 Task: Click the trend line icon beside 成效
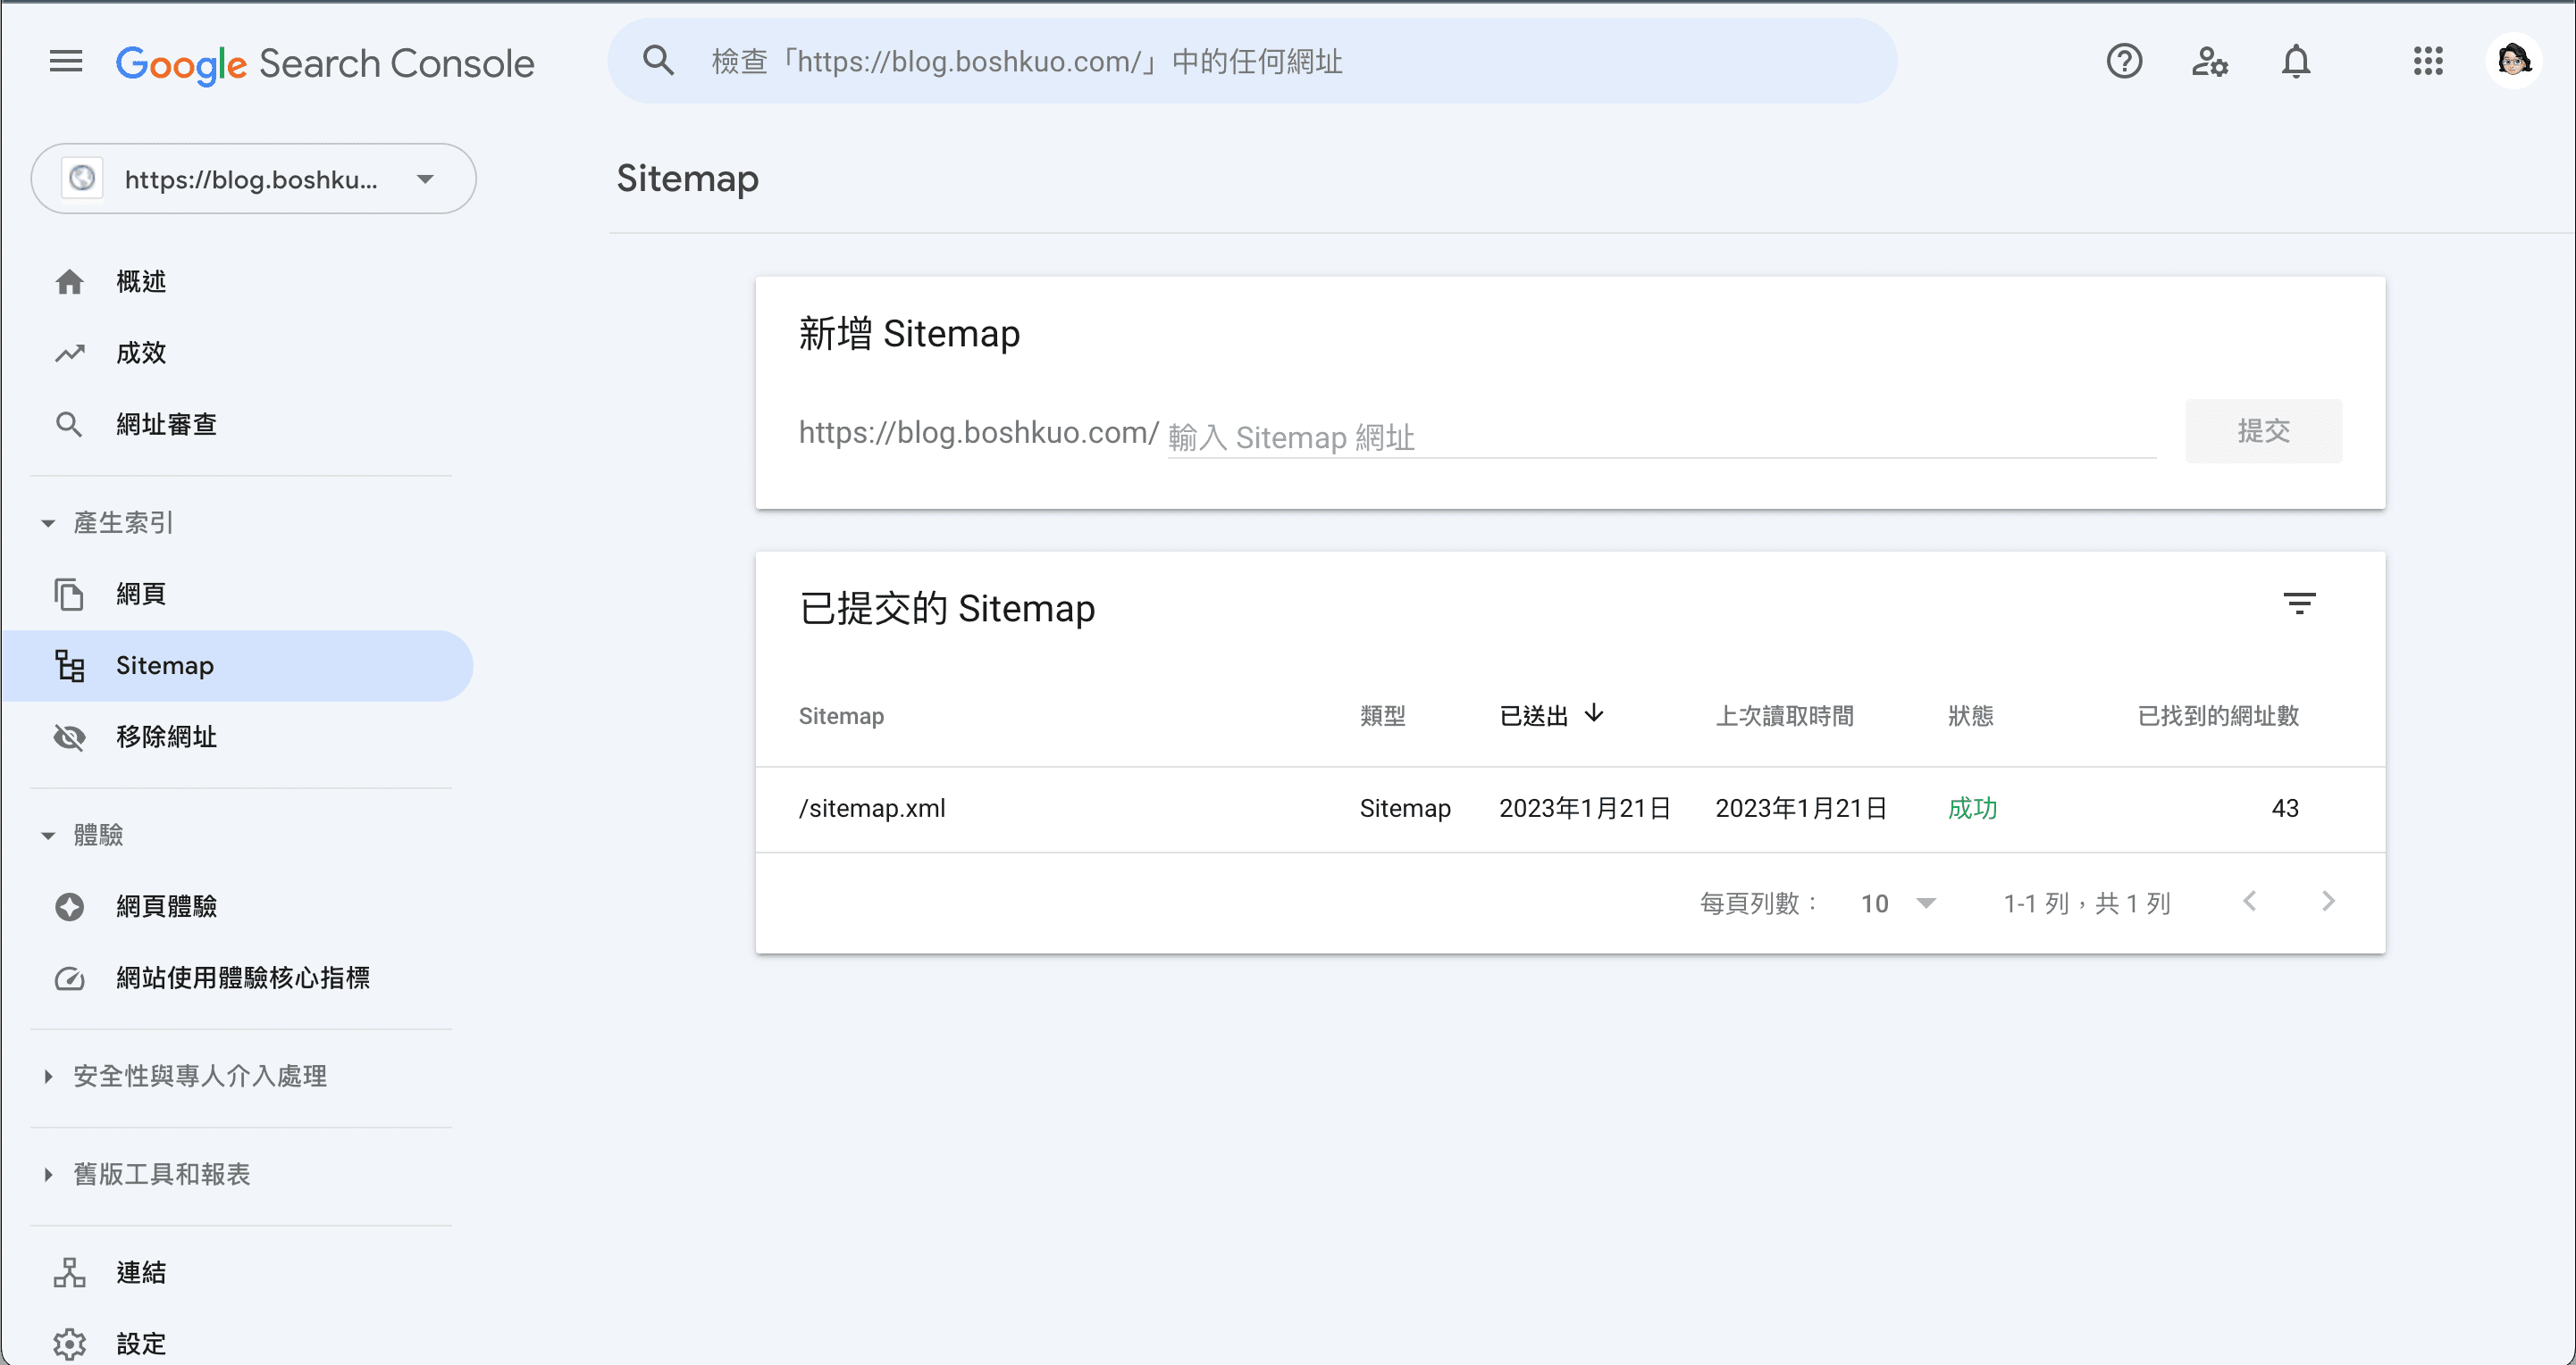click(x=69, y=353)
